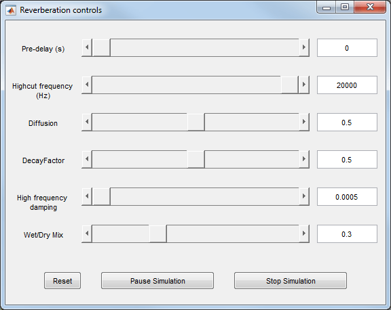Click the Diffusion slider thumb
Viewport: 391px width, 310px height.
coord(196,122)
